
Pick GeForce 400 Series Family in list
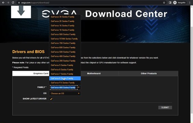pos(65,56)
